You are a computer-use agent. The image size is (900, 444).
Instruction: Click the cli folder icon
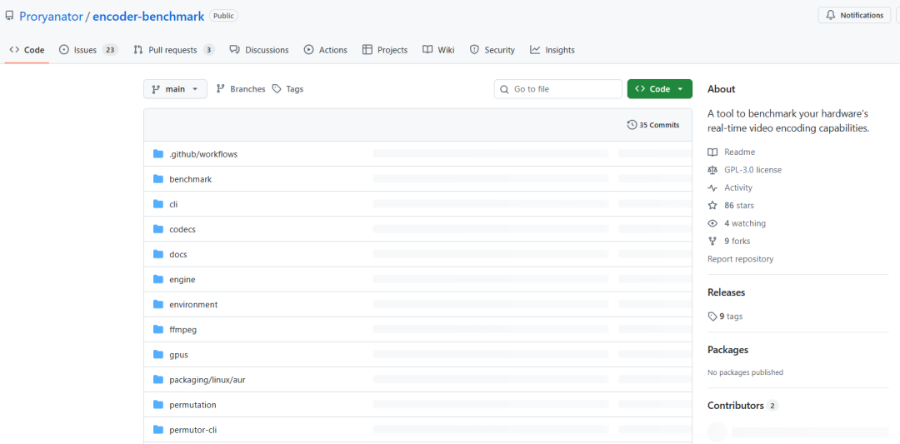pyautogui.click(x=158, y=203)
